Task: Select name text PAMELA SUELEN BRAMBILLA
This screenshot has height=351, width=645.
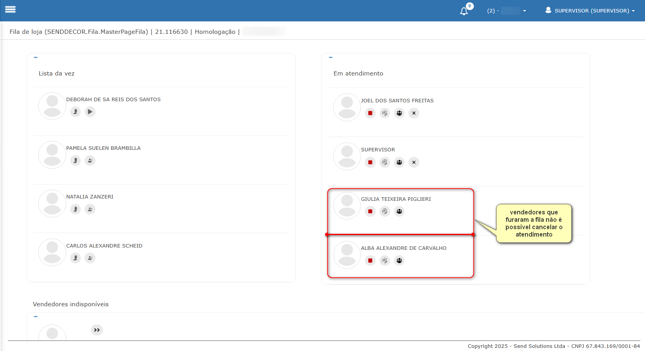Action: [103, 148]
